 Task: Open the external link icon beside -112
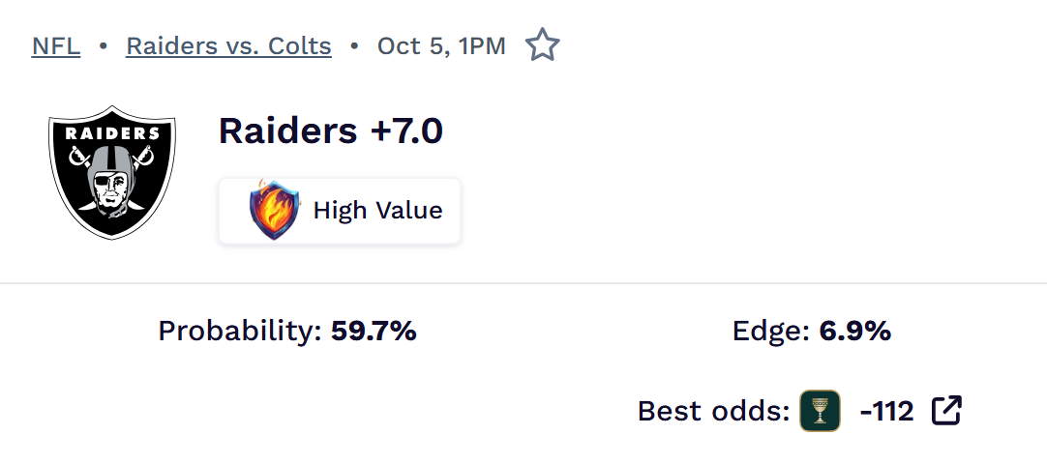(x=946, y=411)
